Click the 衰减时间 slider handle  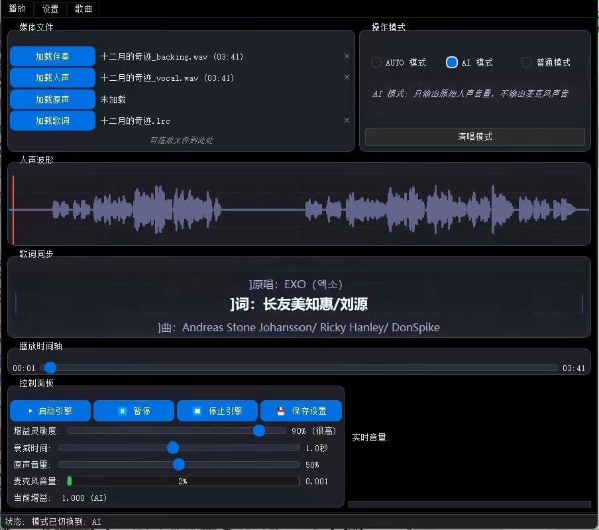pyautogui.click(x=173, y=448)
